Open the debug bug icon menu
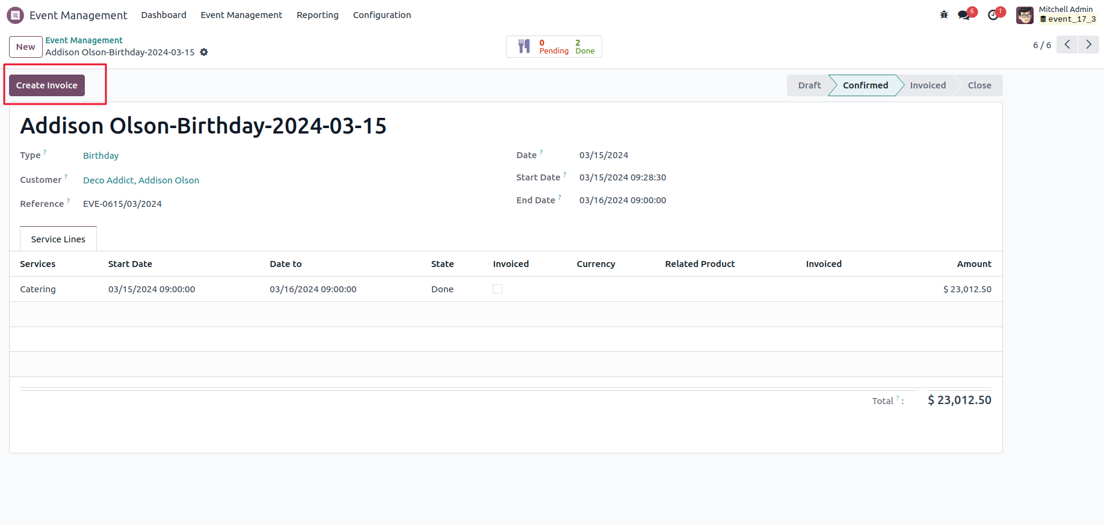 (944, 15)
